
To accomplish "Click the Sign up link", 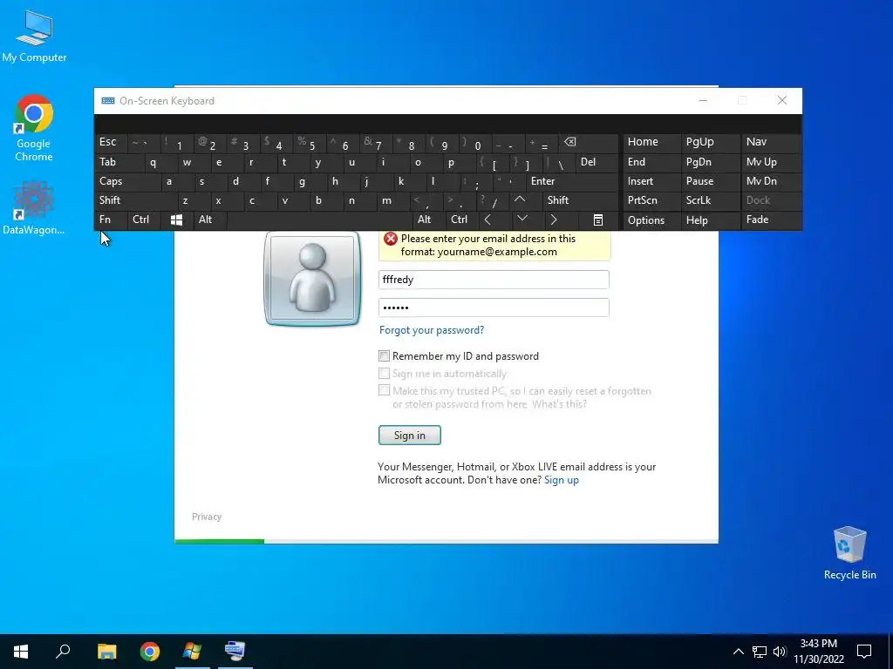I will point(561,480).
